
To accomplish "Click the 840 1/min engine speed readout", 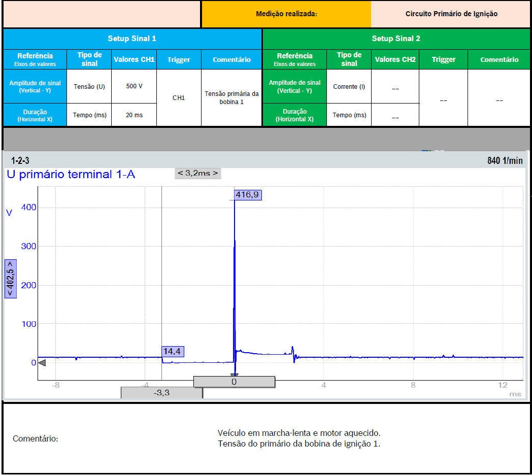I will [x=505, y=161].
